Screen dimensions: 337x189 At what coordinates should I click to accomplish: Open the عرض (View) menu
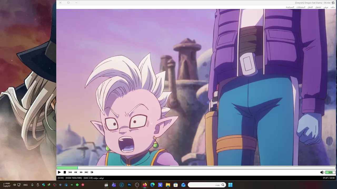[x=326, y=7]
